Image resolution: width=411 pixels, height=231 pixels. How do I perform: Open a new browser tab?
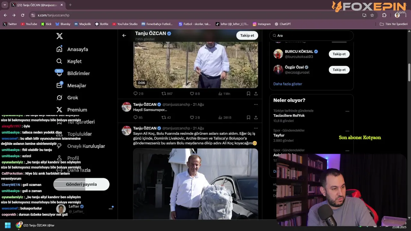(70, 5)
